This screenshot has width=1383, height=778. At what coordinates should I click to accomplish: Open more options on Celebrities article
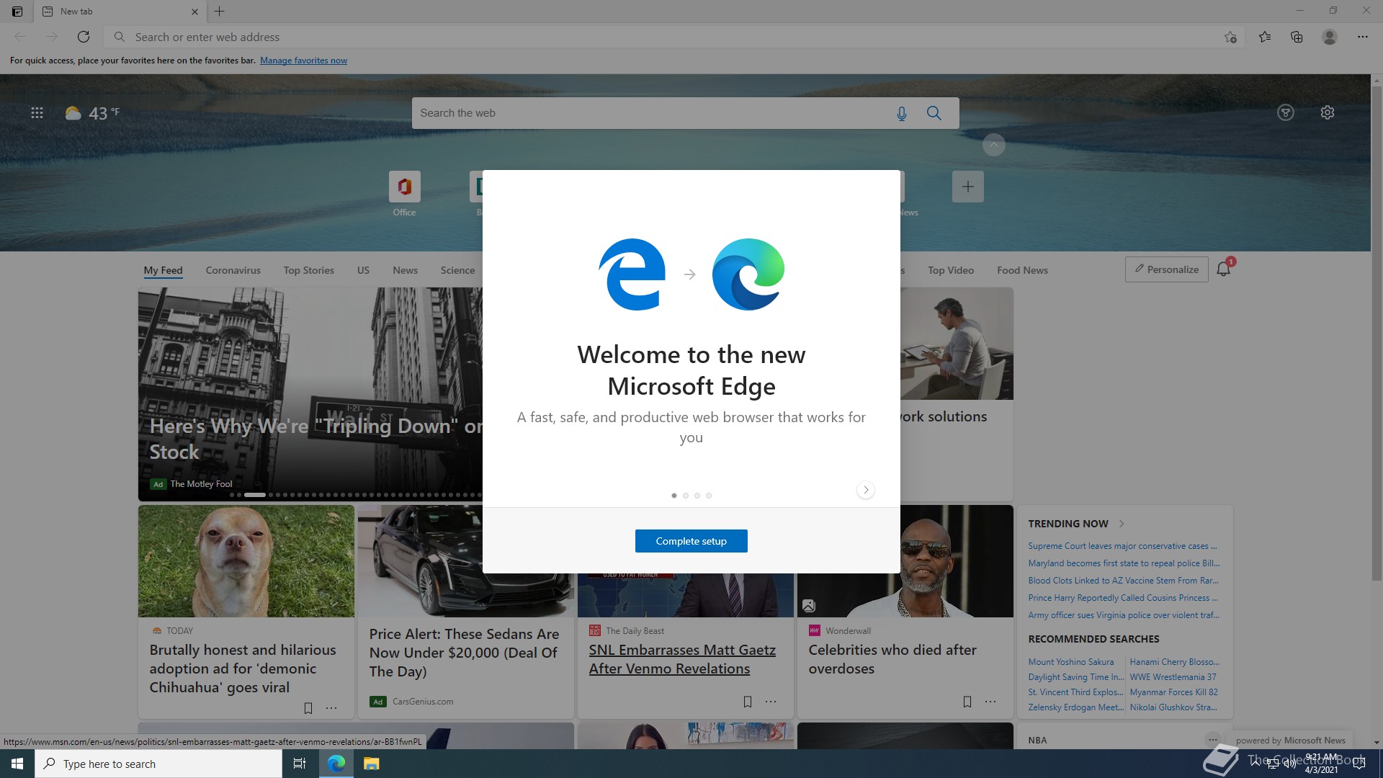point(990,702)
